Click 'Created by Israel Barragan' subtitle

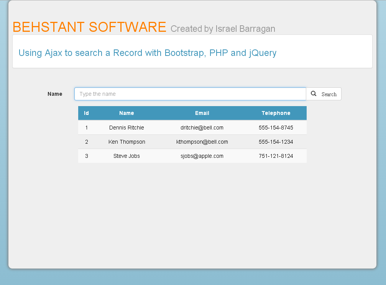pyautogui.click(x=223, y=29)
